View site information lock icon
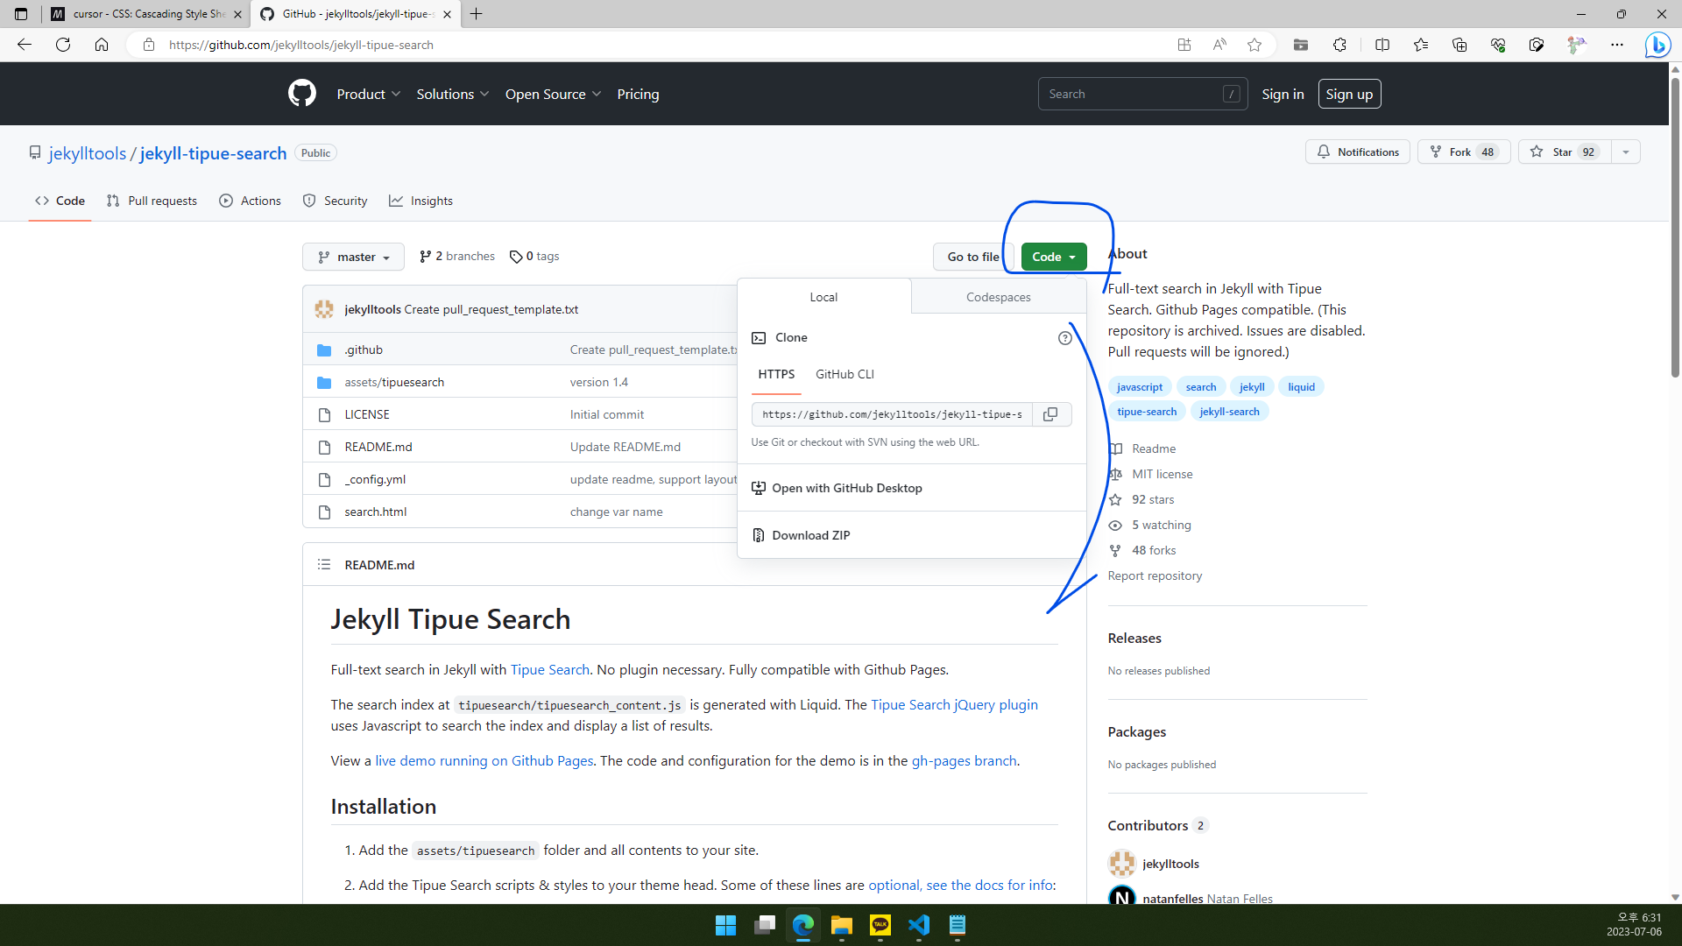Image resolution: width=1682 pixels, height=946 pixels. click(149, 45)
